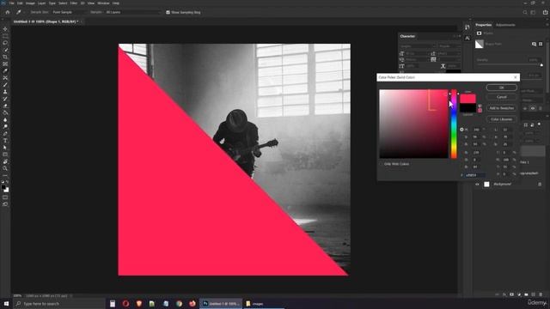
Task: Select the Dodge tool
Action: (5, 126)
